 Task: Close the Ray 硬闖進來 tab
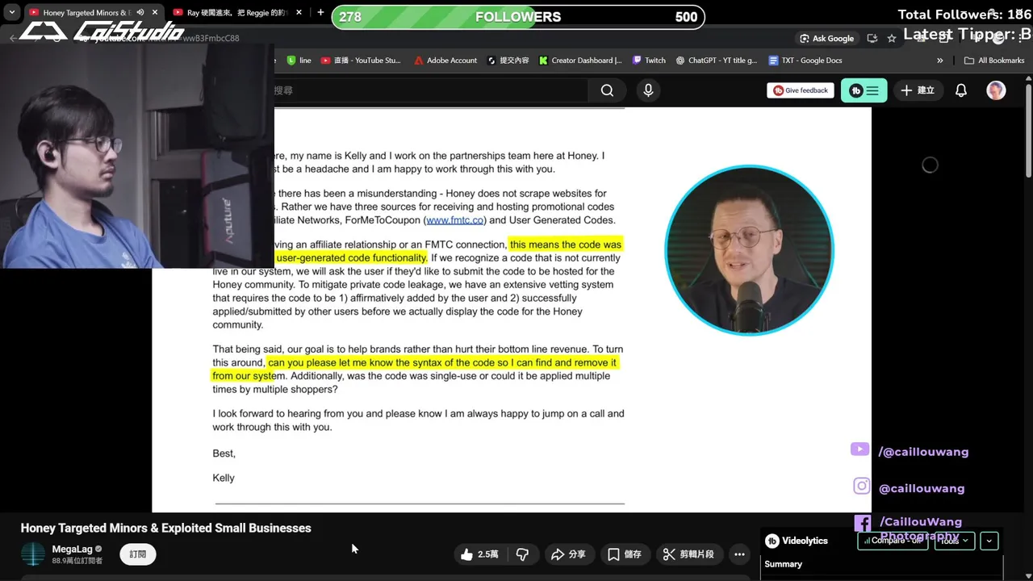coord(299,13)
